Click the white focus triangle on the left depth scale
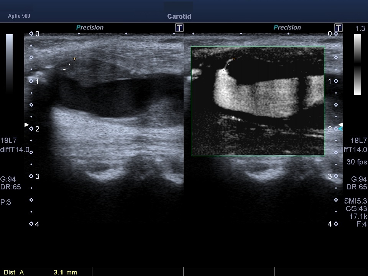 (x=26, y=125)
